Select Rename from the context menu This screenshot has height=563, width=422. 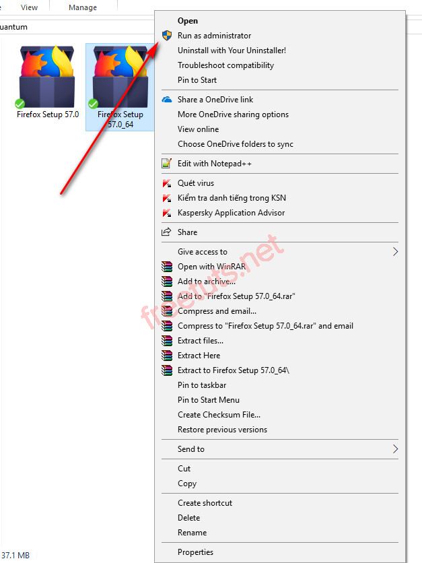click(x=280, y=533)
